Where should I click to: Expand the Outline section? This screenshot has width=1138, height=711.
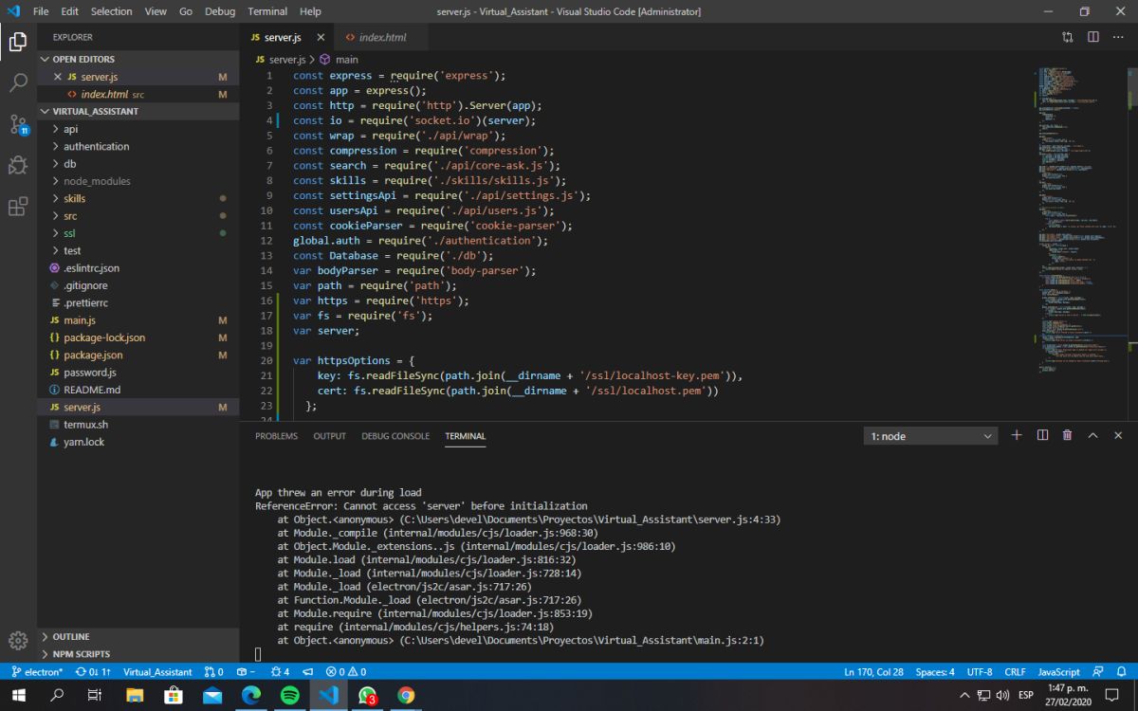coord(138,636)
